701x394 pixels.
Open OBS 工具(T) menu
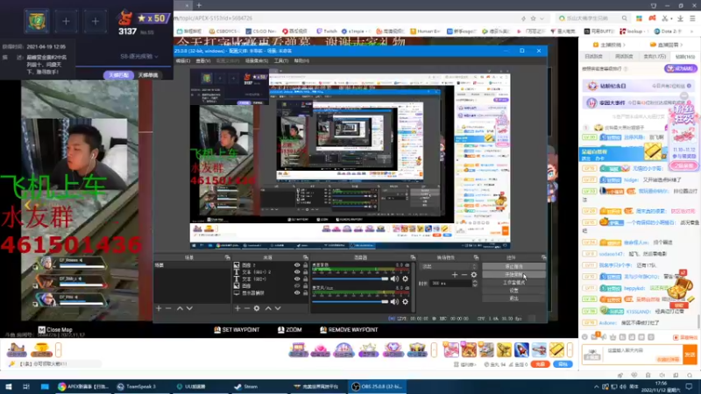tap(281, 60)
